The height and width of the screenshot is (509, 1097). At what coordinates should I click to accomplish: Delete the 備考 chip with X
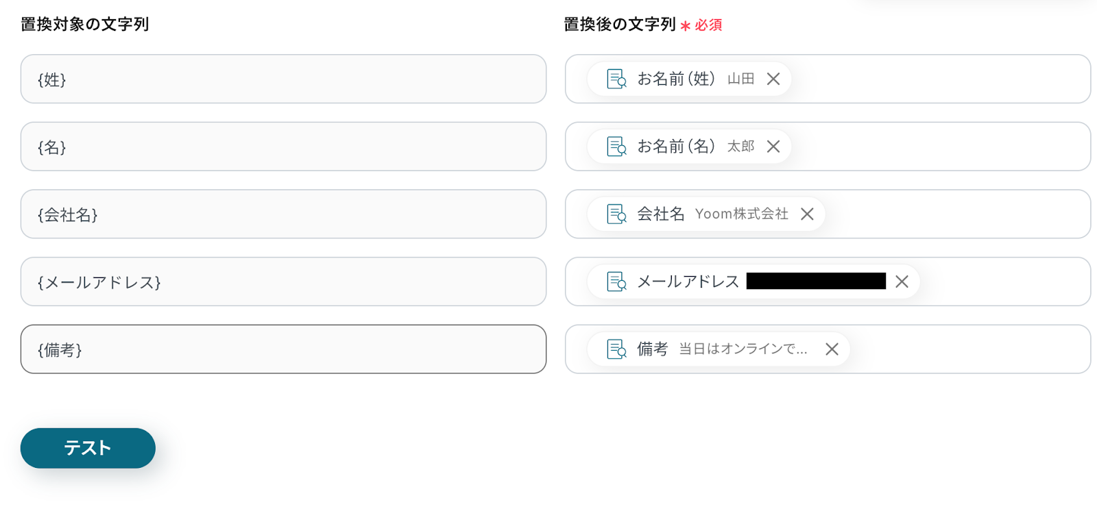[832, 349]
